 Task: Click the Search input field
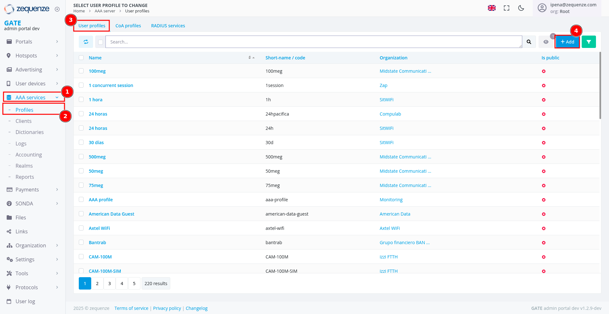[314, 42]
